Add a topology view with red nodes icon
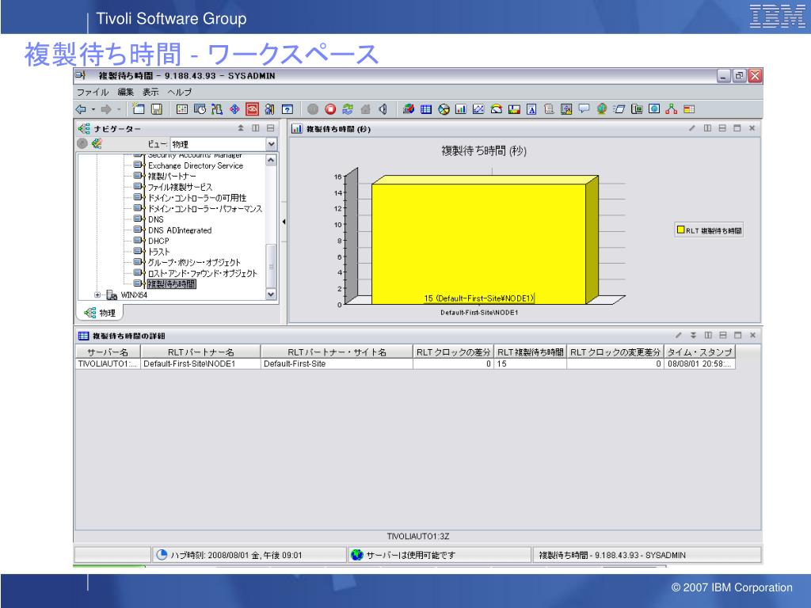The image size is (811, 608). (x=672, y=109)
